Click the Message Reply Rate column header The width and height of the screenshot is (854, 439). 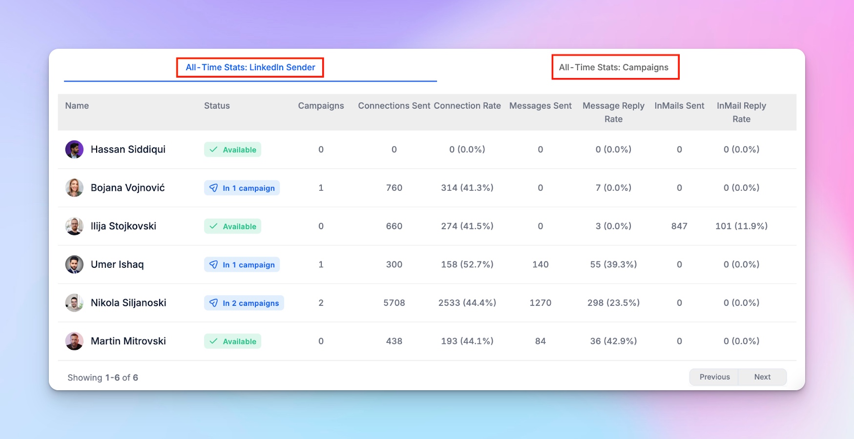pyautogui.click(x=613, y=112)
